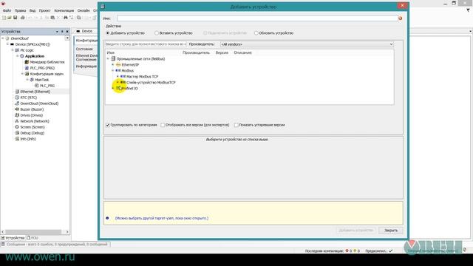This screenshot has width=473, height=266.
Task: Enable Отображать все версии (для экспертов)
Action: (x=163, y=125)
